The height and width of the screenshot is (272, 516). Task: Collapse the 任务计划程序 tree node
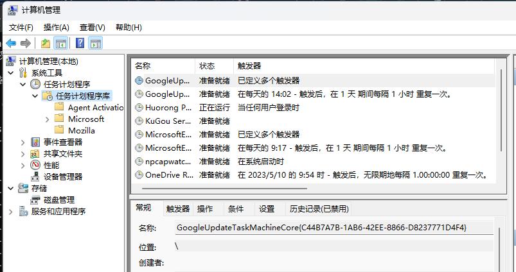(x=22, y=85)
